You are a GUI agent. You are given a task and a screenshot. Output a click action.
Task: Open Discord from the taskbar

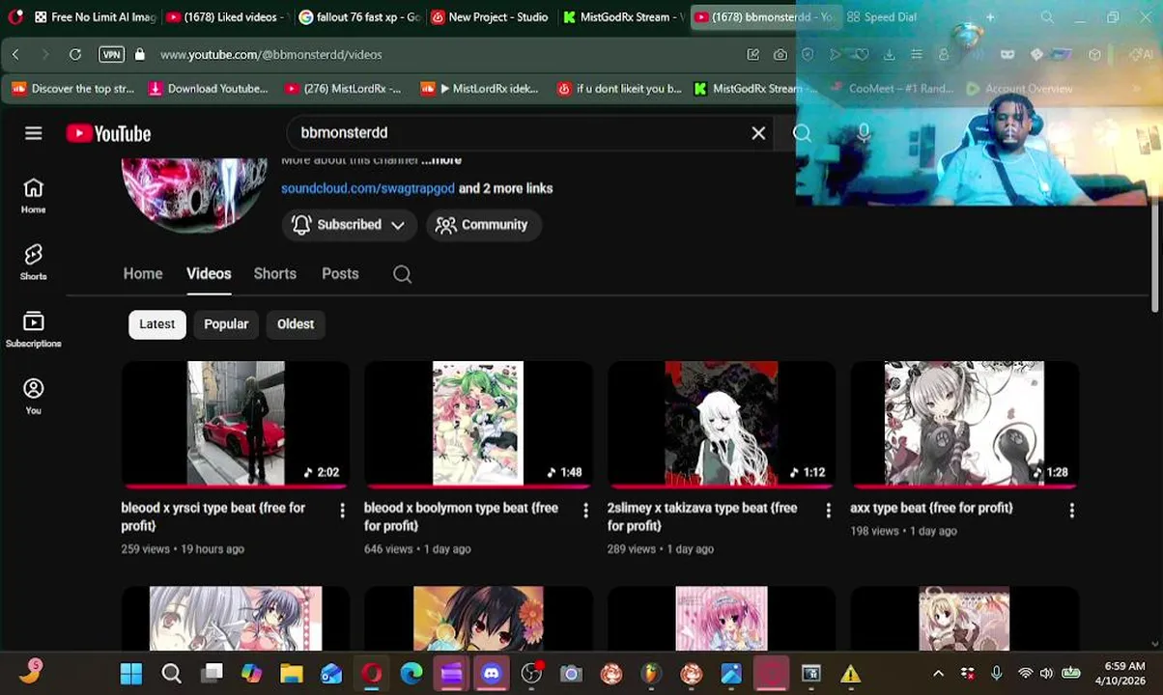492,674
